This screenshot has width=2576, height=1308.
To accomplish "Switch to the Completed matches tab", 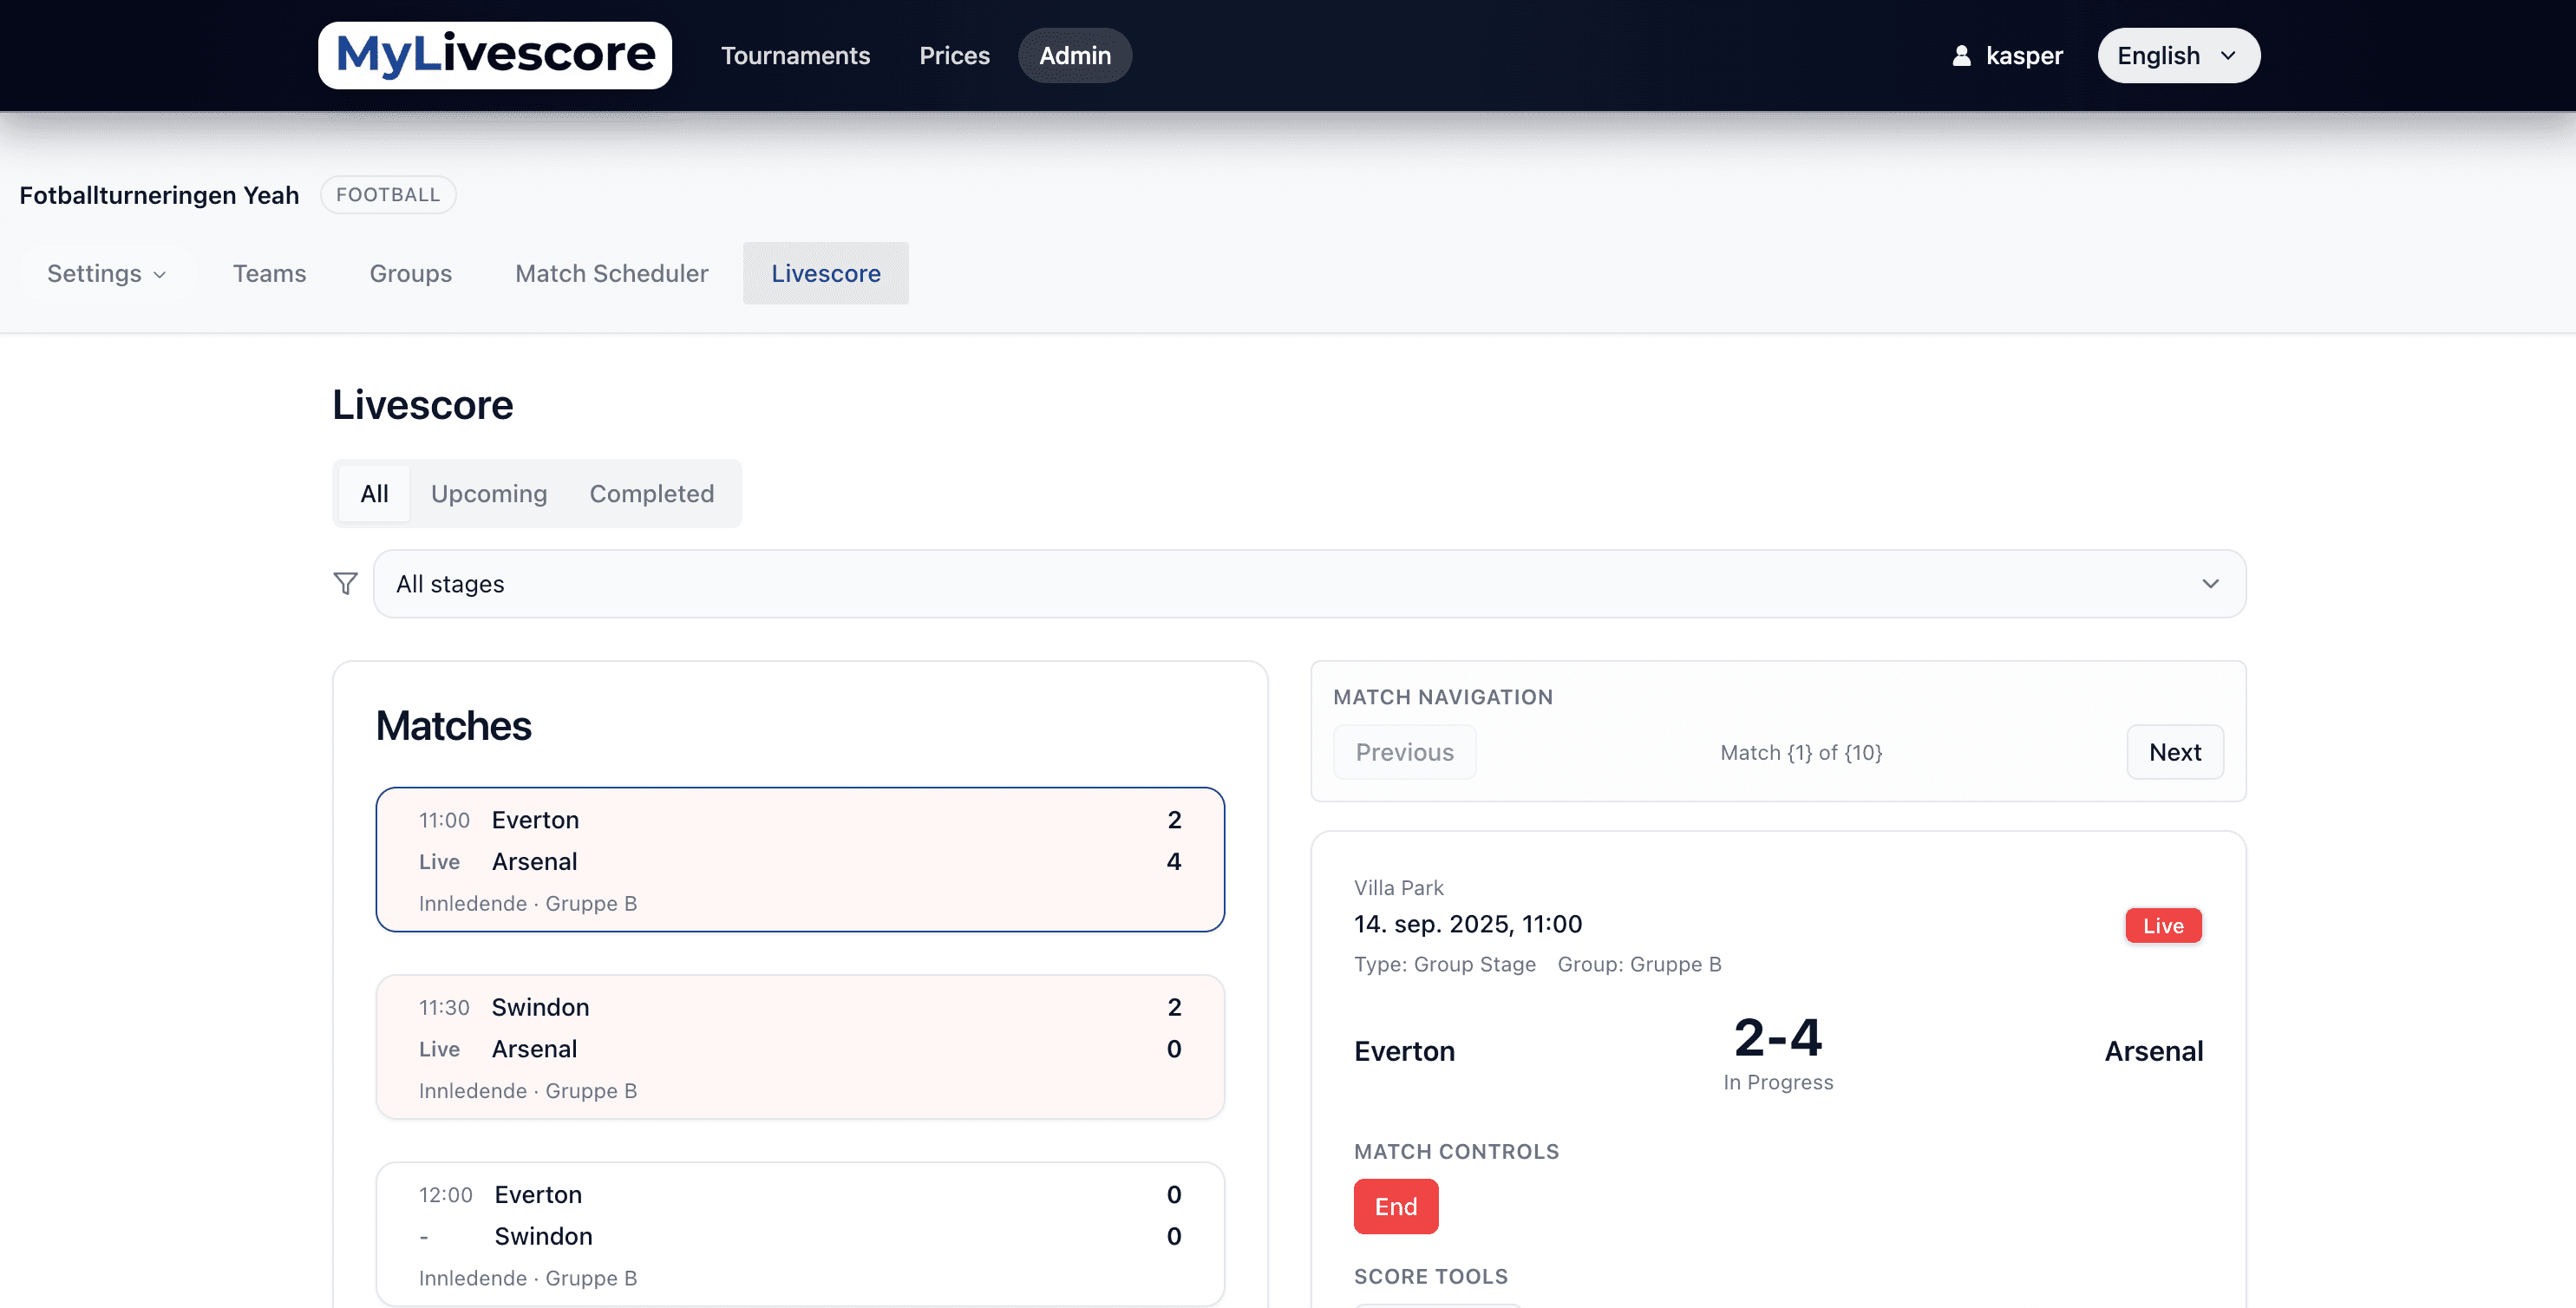I will 651,493.
